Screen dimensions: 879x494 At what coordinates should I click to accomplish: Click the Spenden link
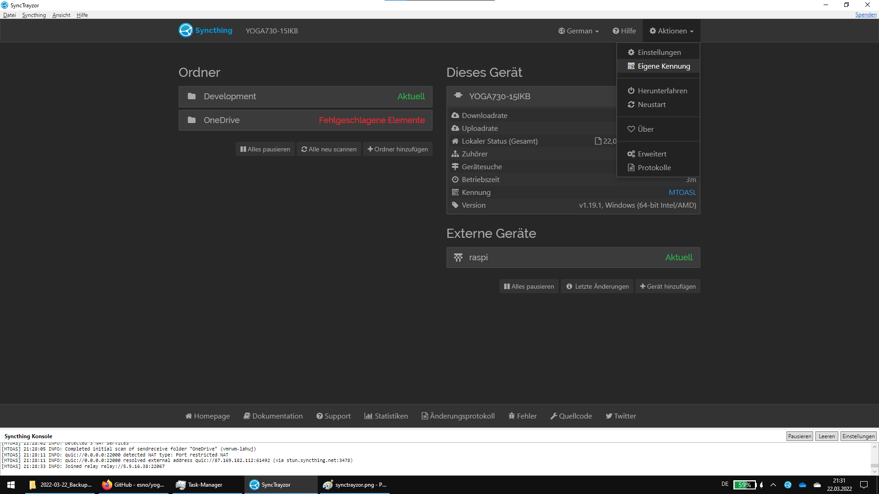(866, 15)
